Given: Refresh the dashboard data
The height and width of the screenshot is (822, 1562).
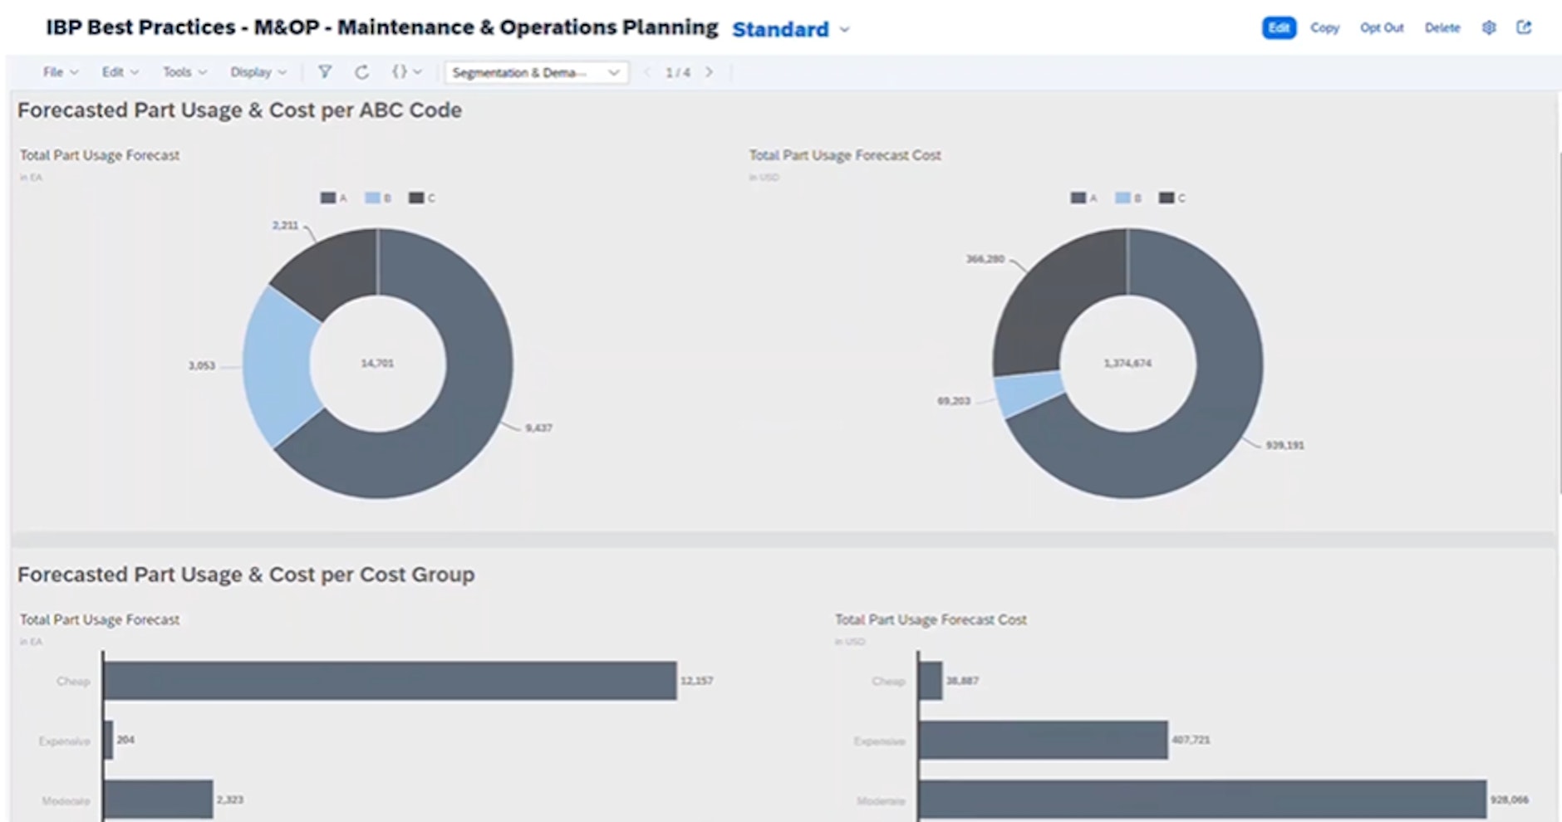Looking at the screenshot, I should coord(361,72).
